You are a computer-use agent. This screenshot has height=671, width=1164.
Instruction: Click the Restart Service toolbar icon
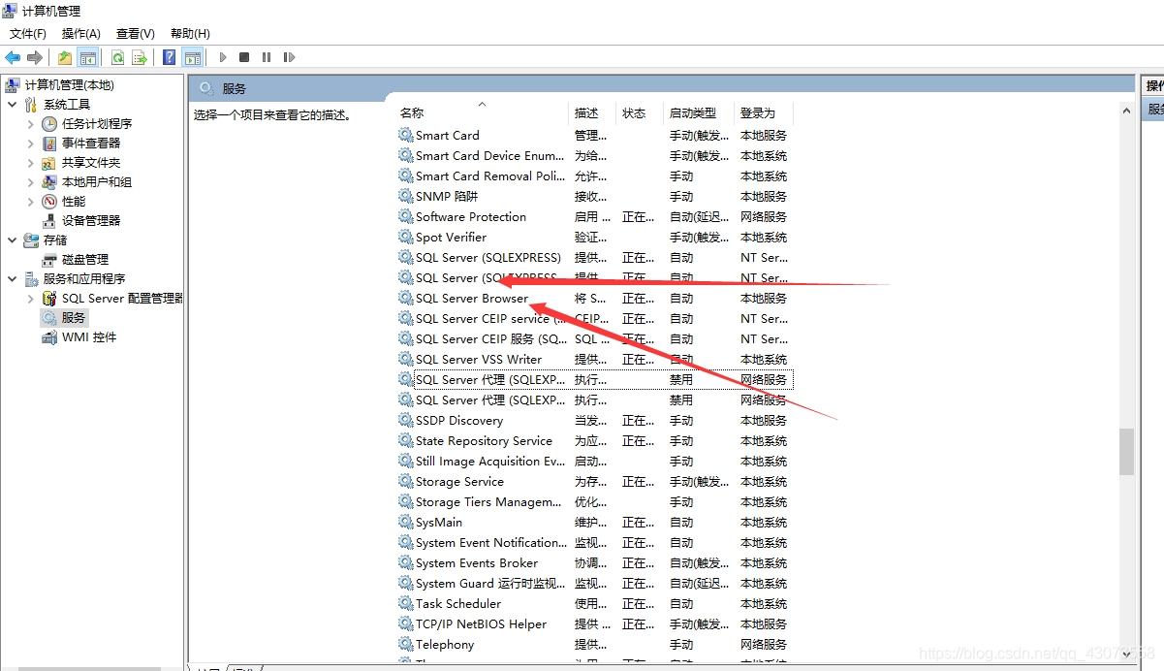[x=289, y=57]
